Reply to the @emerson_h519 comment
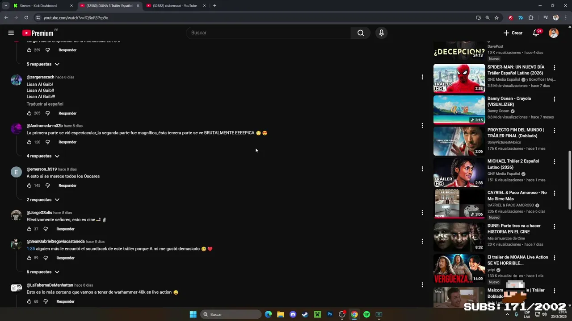 (67, 185)
